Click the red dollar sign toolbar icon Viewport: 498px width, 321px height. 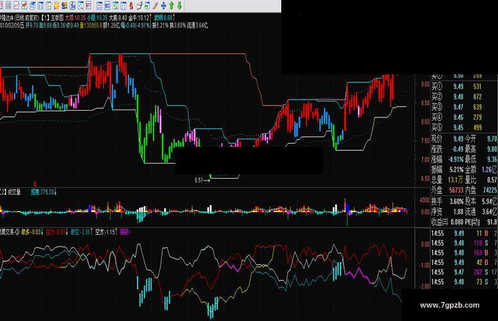pos(131,5)
